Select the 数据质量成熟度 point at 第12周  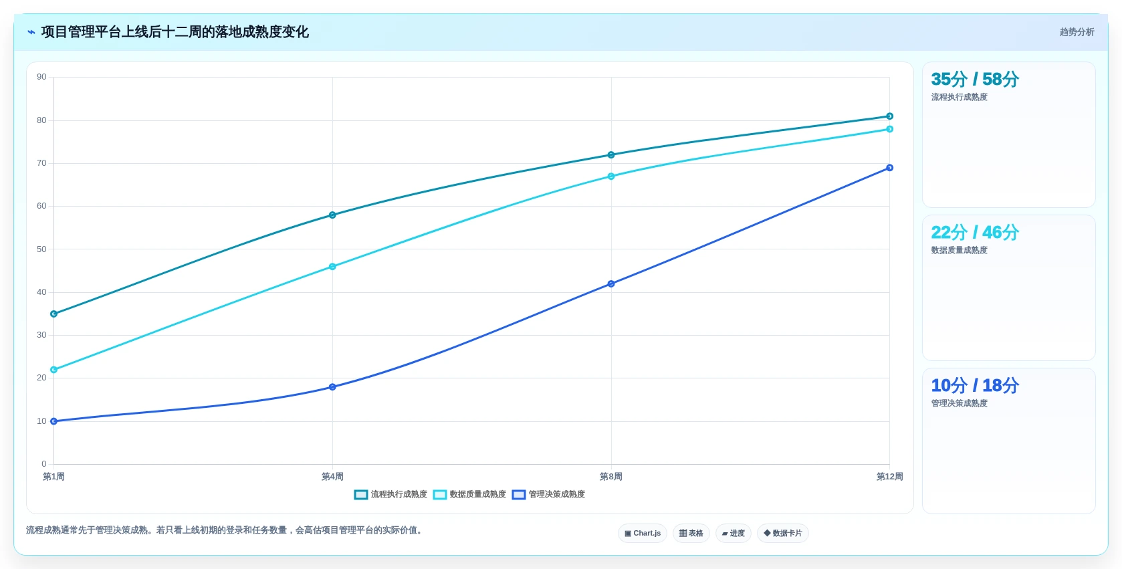(x=890, y=129)
